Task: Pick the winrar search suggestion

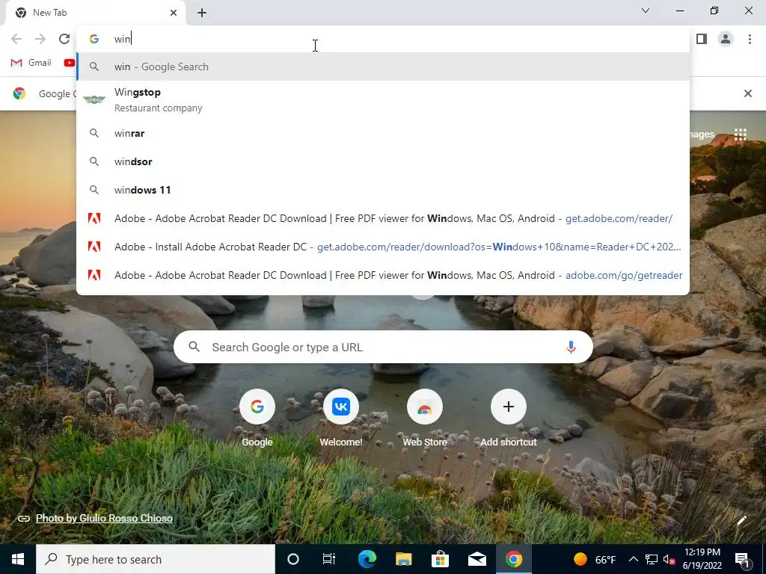Action: pos(383,133)
